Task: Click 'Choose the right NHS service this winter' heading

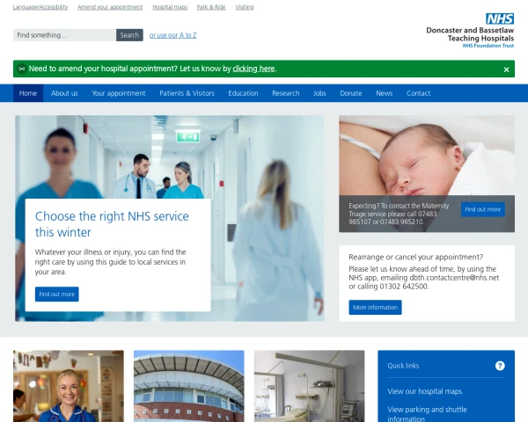Action: [x=112, y=224]
